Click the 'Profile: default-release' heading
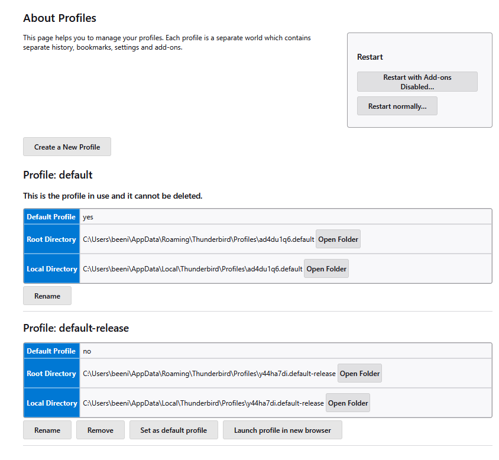 tap(76, 328)
